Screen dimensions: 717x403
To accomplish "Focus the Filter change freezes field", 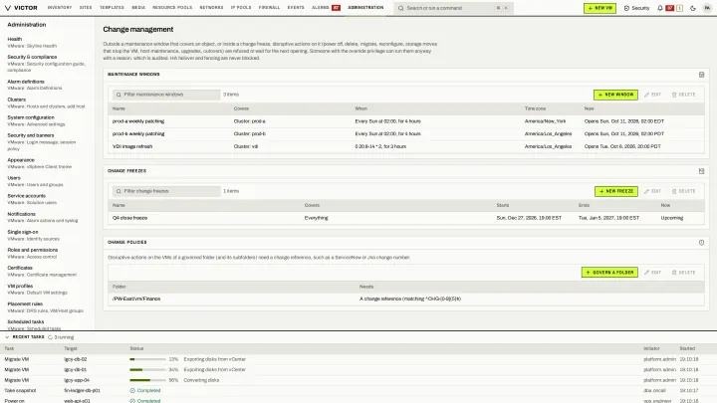I will tap(166, 191).
